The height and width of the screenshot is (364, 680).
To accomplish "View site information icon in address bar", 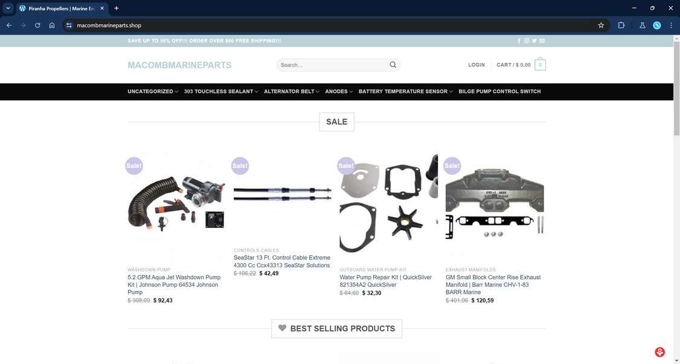I will pyautogui.click(x=69, y=25).
